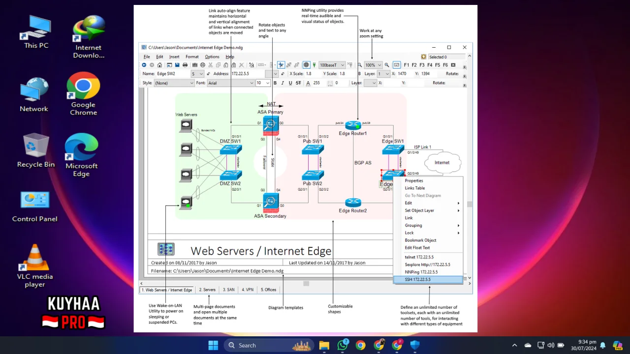Toggle Italic text formatting

283,83
